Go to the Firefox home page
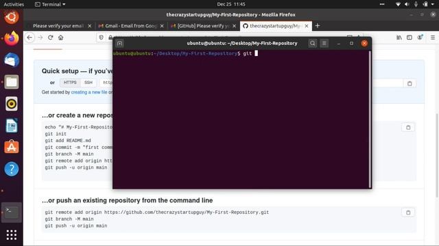The image size is (439, 246). tap(61, 38)
